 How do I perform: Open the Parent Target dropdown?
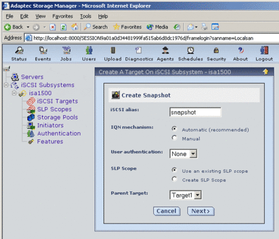[186, 195]
